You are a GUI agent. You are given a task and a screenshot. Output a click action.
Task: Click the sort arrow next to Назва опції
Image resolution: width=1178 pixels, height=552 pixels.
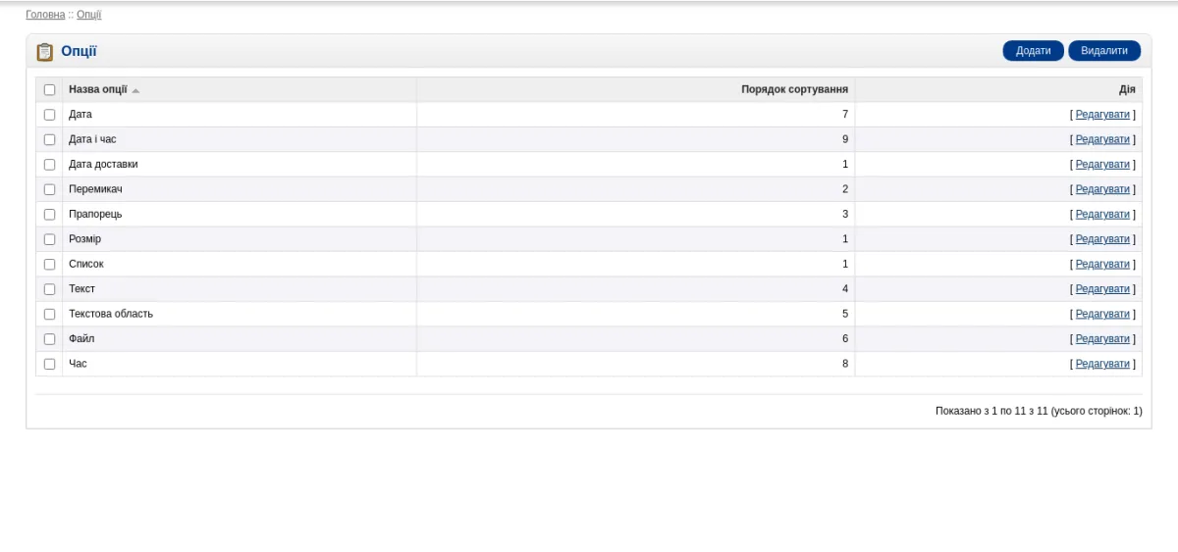tap(135, 90)
